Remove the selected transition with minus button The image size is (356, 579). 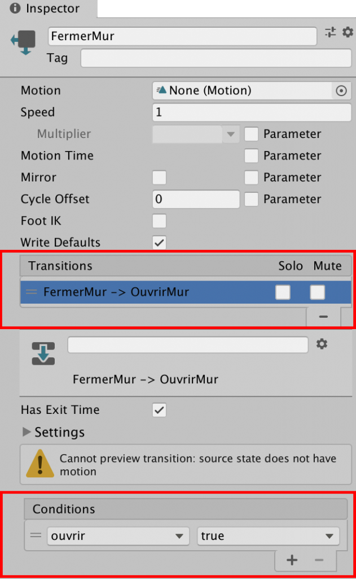click(x=323, y=317)
